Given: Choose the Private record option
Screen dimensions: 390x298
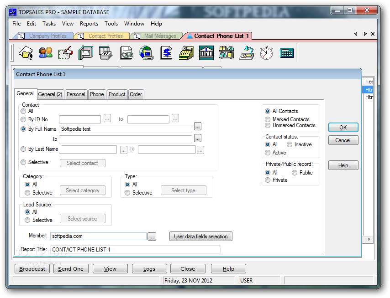Looking at the screenshot, I should click(268, 180).
